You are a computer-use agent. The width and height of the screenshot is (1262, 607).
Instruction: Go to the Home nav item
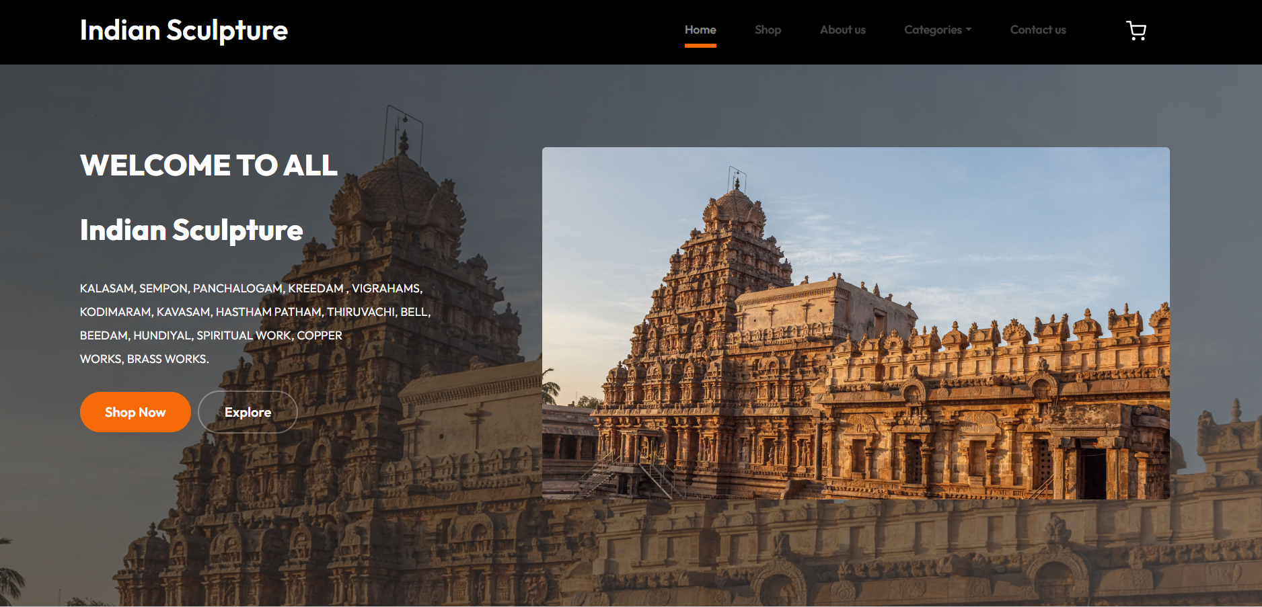tap(700, 30)
